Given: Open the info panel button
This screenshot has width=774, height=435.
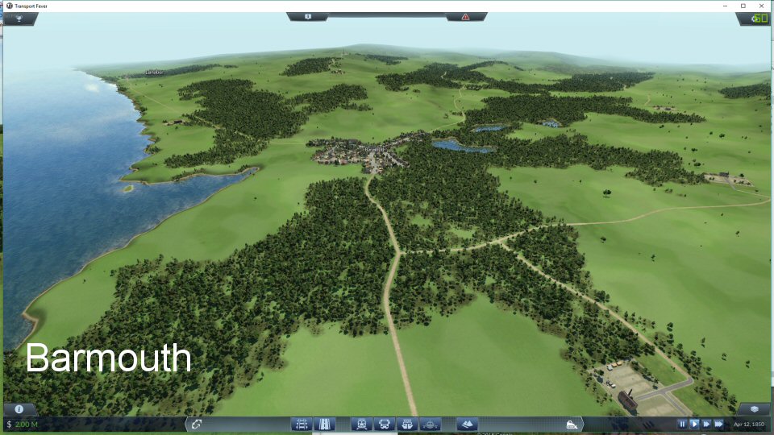Looking at the screenshot, I should click(19, 409).
